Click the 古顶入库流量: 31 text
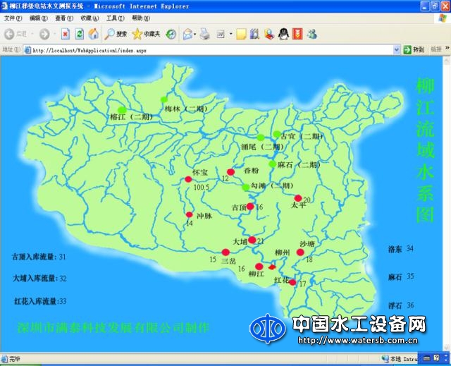This screenshot has width=451, height=366. tap(39, 257)
